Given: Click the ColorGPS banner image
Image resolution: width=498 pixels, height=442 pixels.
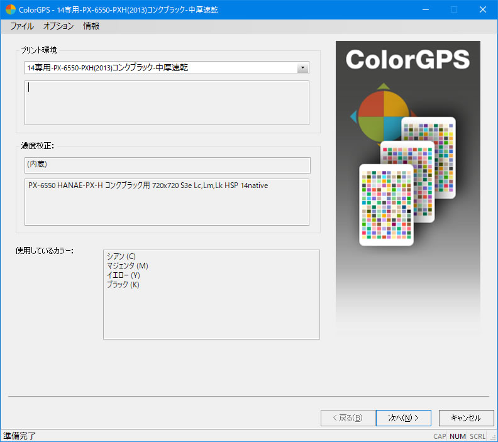Looking at the screenshot, I should tap(408, 187).
